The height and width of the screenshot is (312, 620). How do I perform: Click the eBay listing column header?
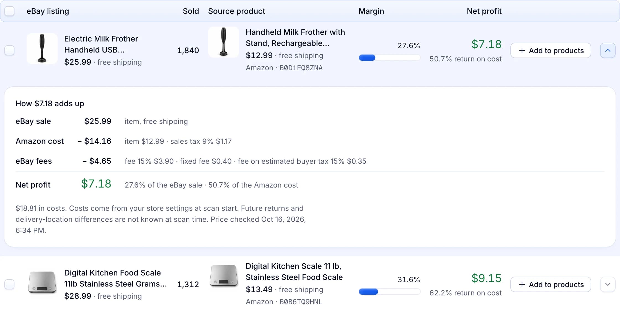(48, 11)
